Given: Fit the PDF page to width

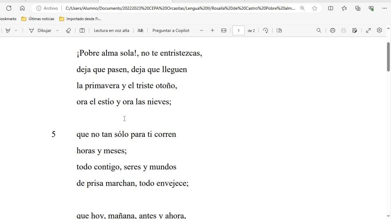Looking at the screenshot, I should click(x=224, y=30).
